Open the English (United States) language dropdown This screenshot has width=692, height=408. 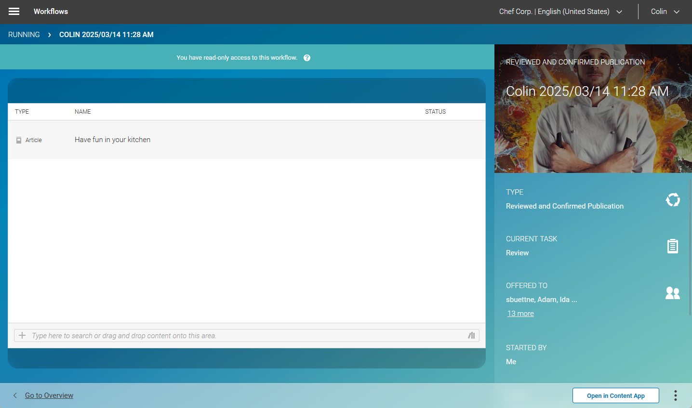coord(619,12)
